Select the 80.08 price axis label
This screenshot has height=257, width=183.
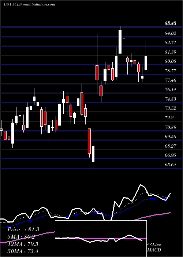tap(171, 61)
